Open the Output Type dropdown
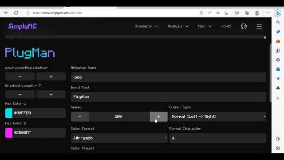This screenshot has height=160, width=284. click(218, 116)
